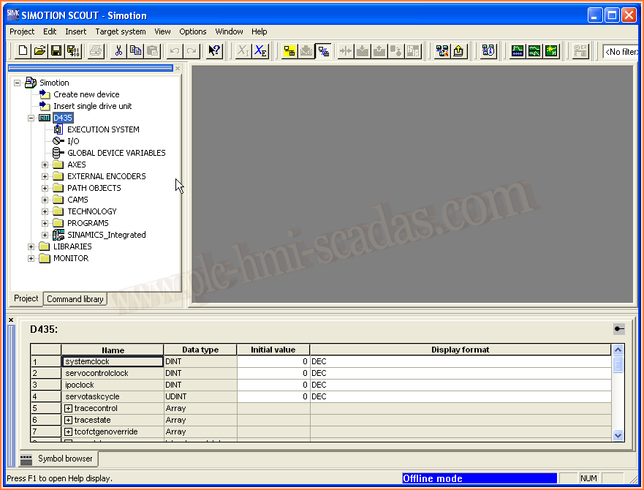Click the context help arrow-question icon
Image resolution: width=644 pixels, height=490 pixels.
coord(214,51)
